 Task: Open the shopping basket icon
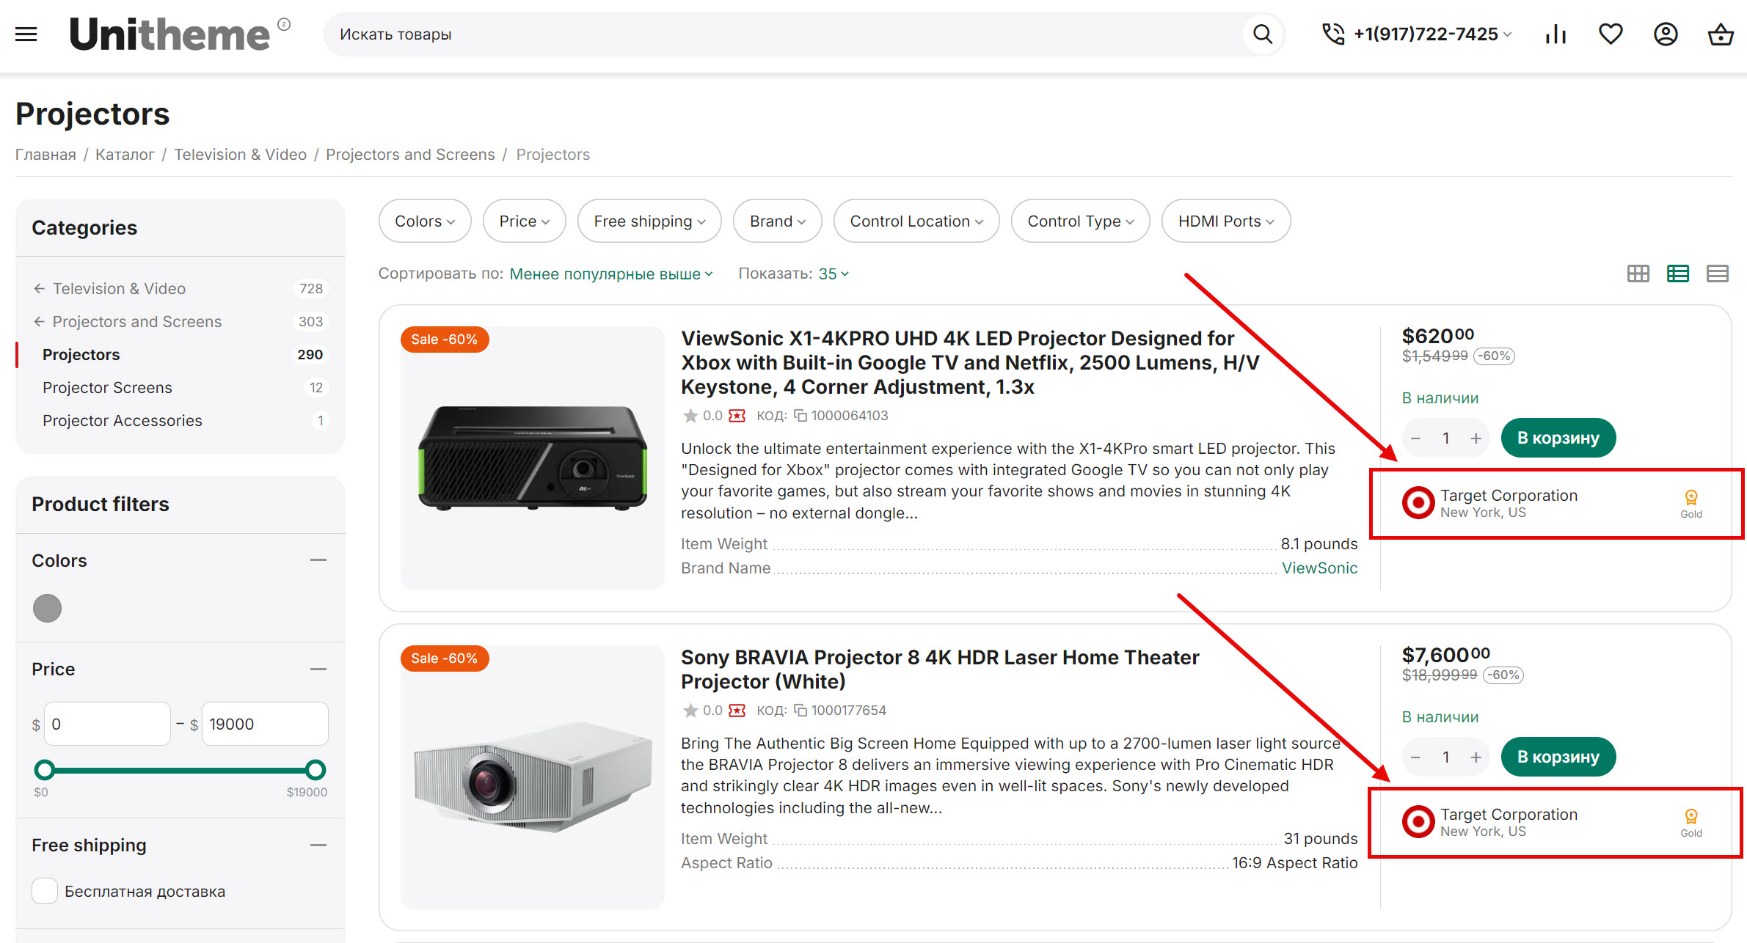coord(1720,34)
